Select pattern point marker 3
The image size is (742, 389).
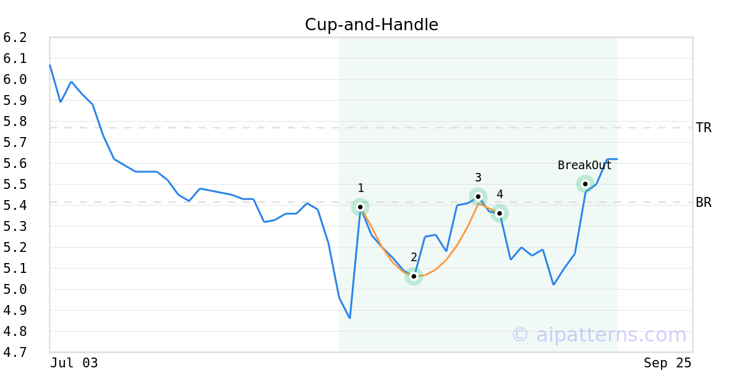click(x=478, y=196)
